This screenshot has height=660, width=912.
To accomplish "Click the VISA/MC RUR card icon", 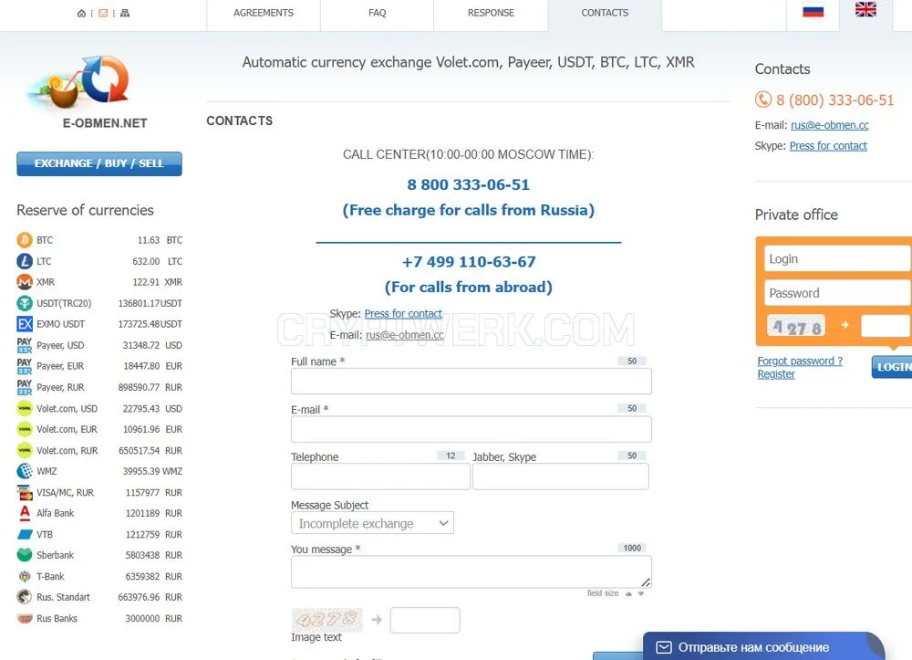I will [x=25, y=492].
